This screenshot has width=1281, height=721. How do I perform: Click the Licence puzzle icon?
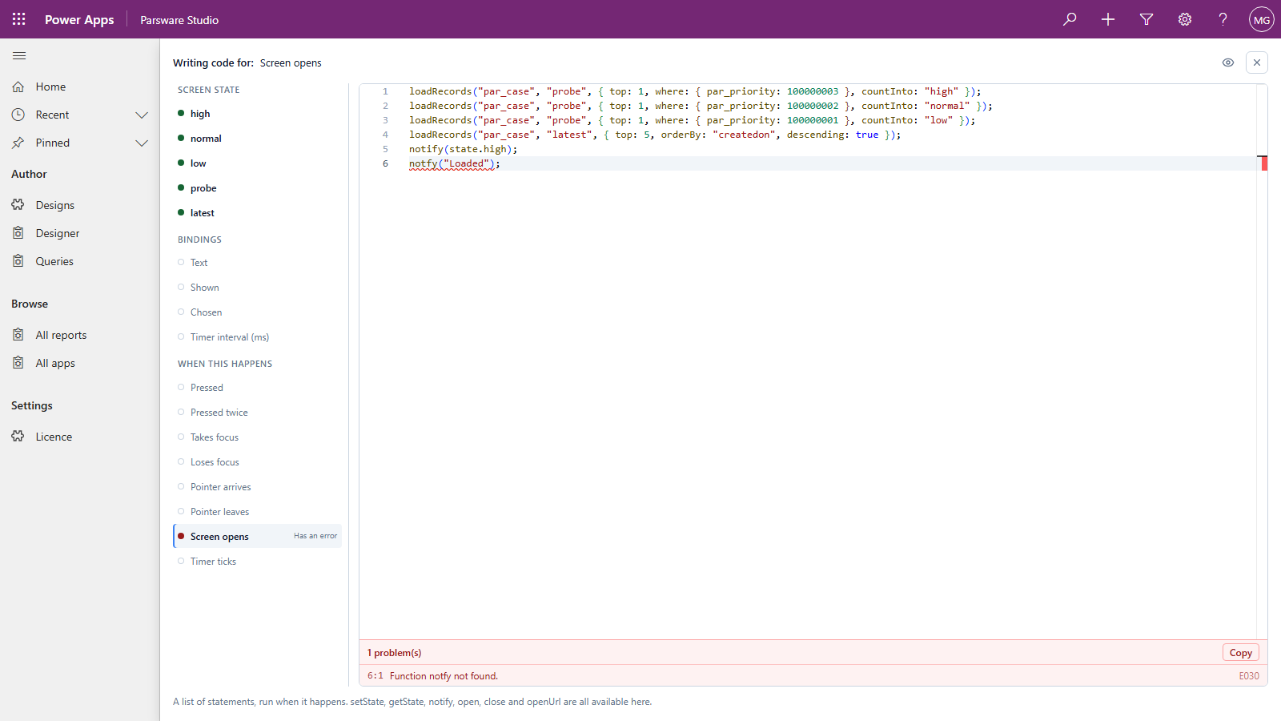point(18,437)
